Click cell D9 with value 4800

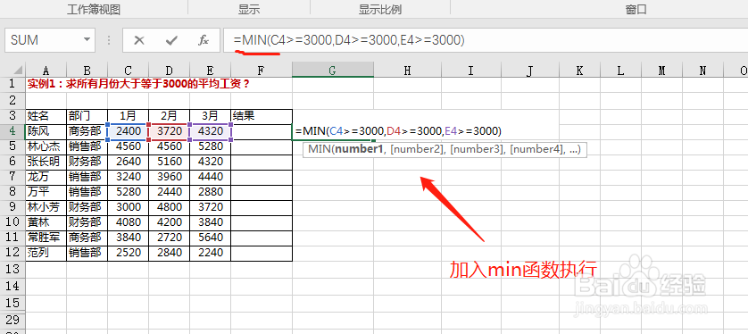169,207
